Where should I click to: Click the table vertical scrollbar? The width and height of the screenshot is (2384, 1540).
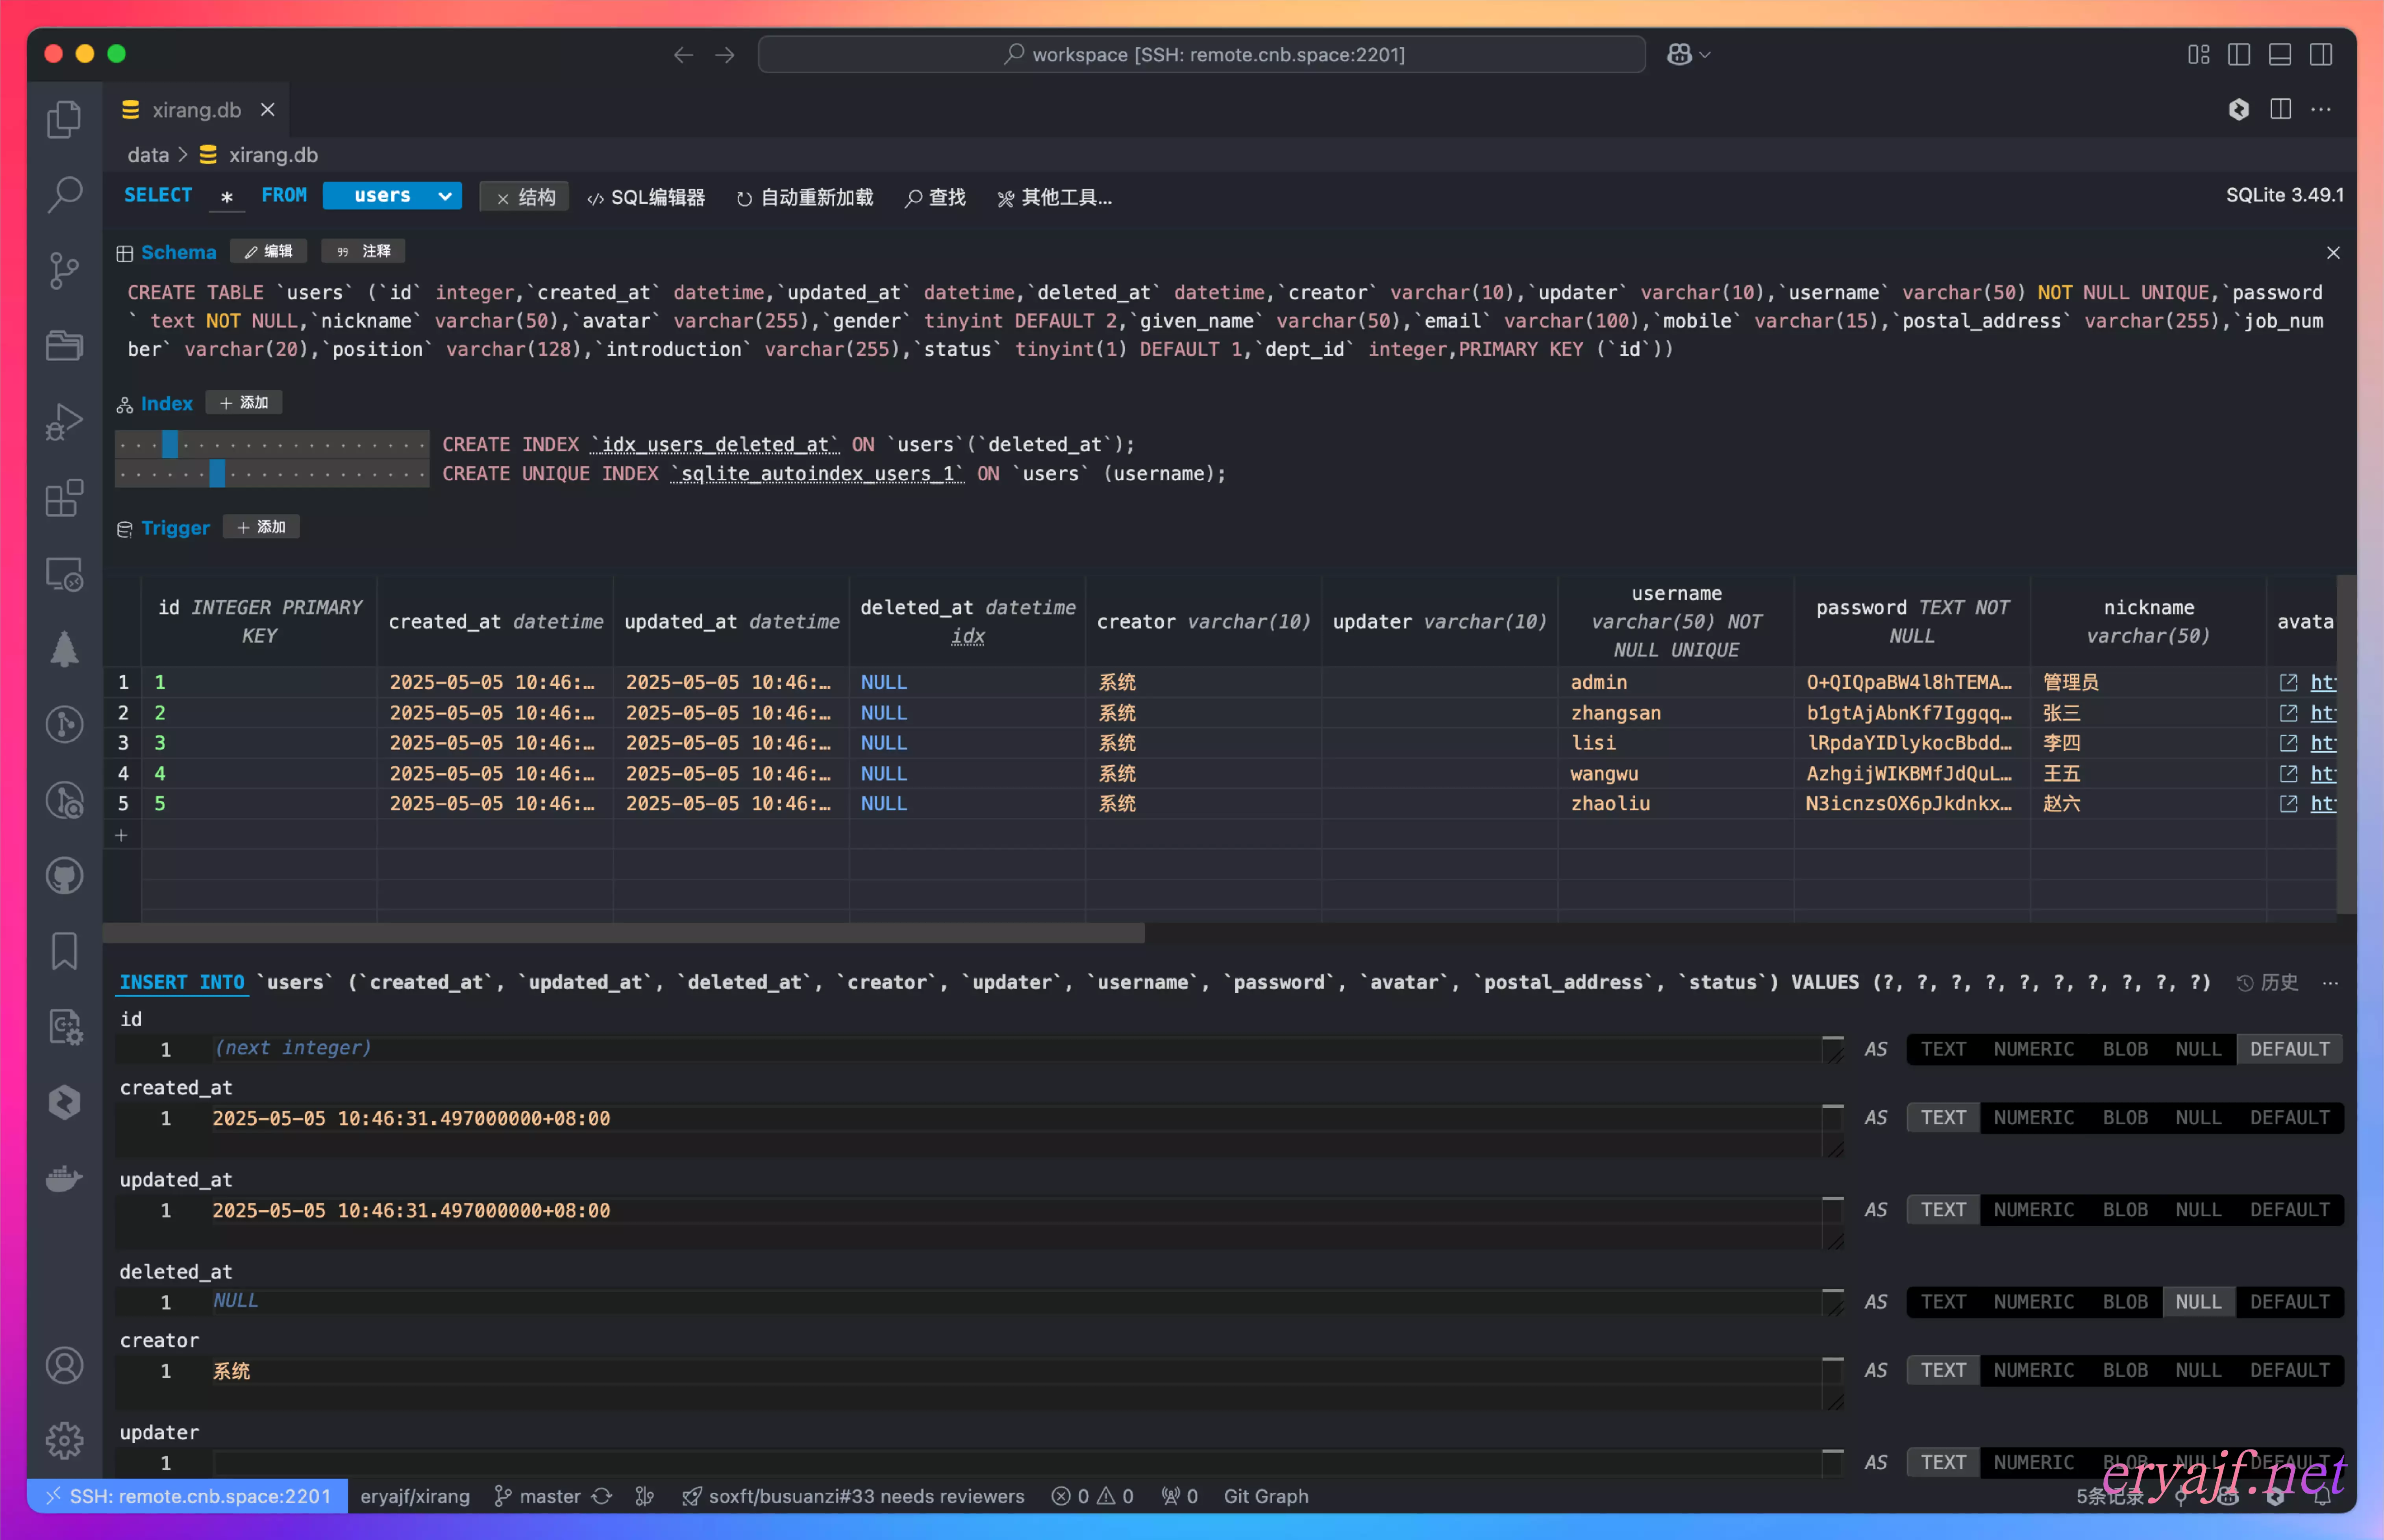[x=2346, y=744]
